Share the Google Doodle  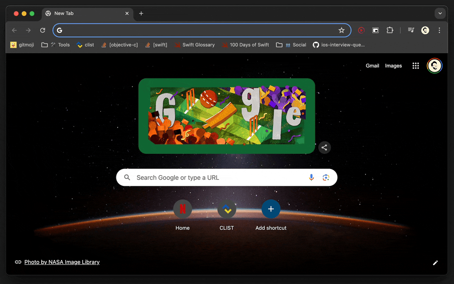(x=324, y=147)
